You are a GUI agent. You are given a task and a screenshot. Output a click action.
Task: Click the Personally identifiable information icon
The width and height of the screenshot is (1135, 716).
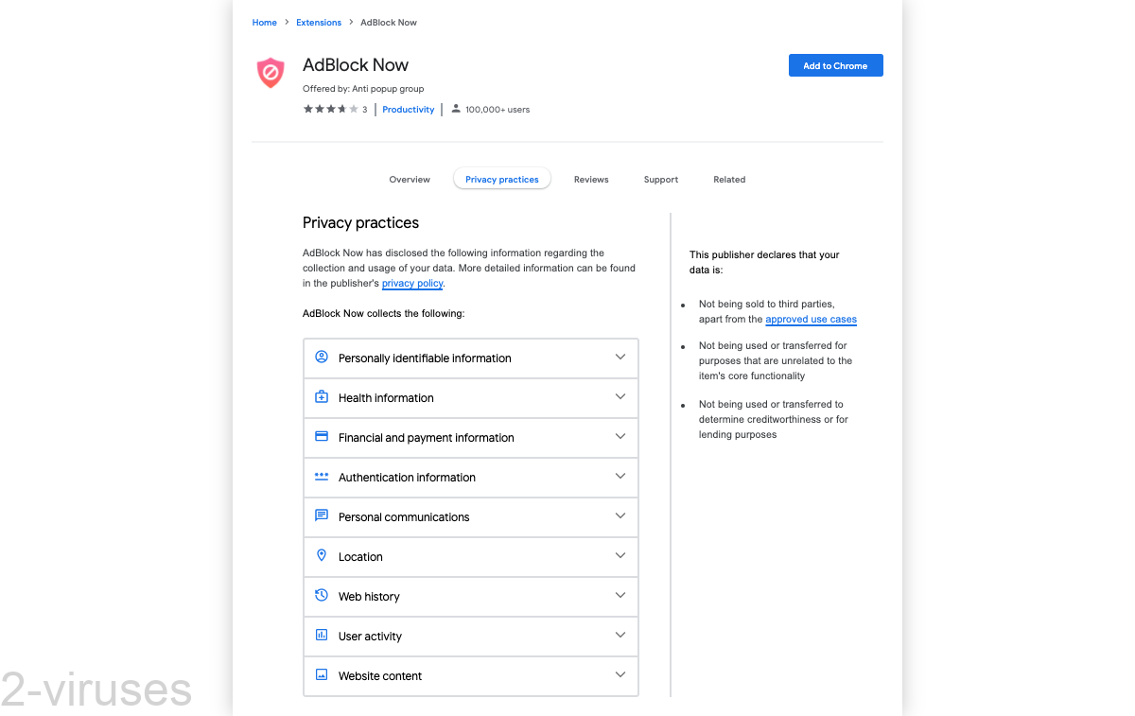(322, 358)
